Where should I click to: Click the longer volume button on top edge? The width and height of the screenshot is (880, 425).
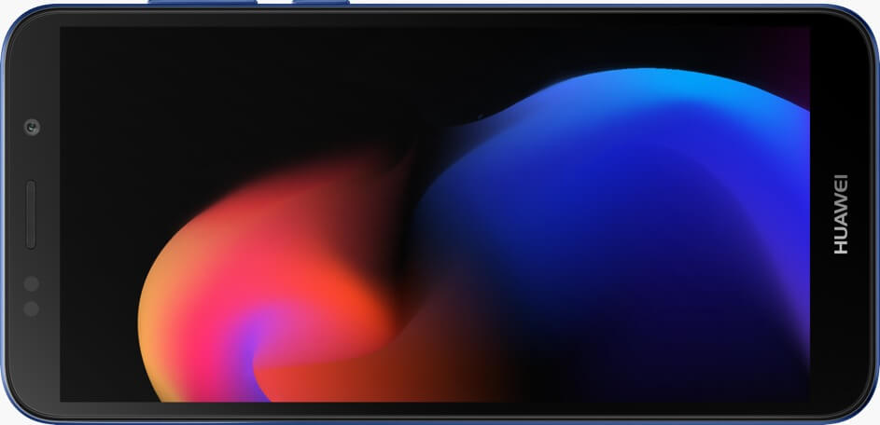point(203,2)
